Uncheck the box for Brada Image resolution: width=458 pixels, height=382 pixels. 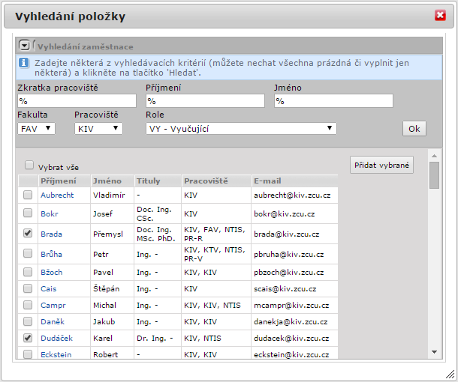(28, 233)
